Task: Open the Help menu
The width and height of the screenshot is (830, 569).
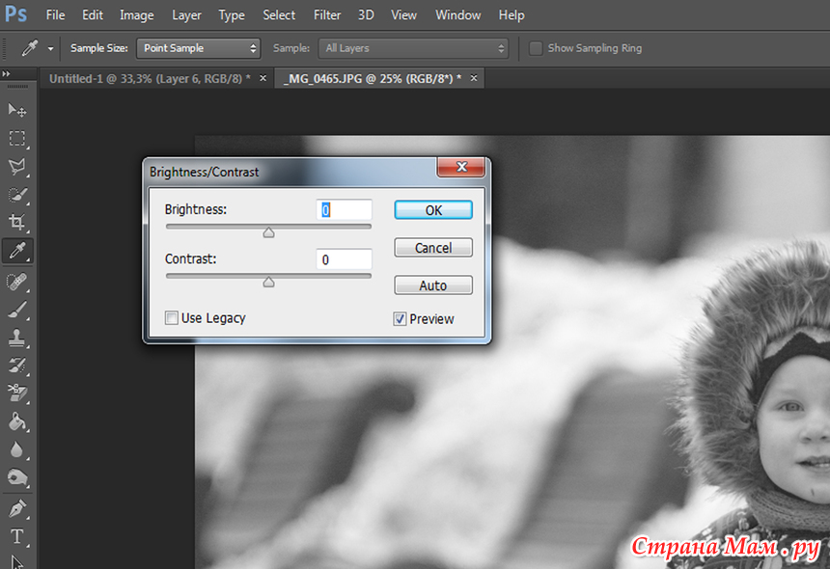Action: [x=512, y=14]
